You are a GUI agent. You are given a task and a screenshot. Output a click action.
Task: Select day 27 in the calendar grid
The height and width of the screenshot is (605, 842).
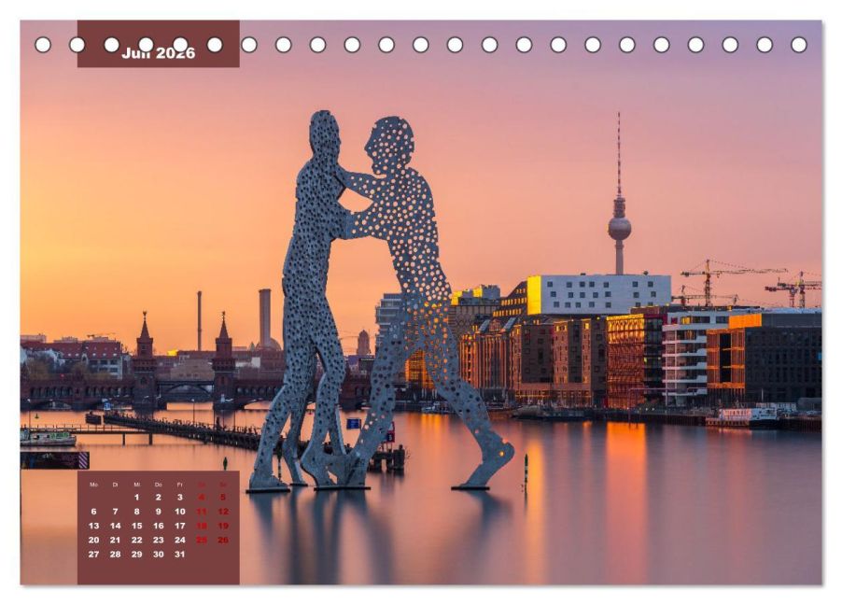94,555
